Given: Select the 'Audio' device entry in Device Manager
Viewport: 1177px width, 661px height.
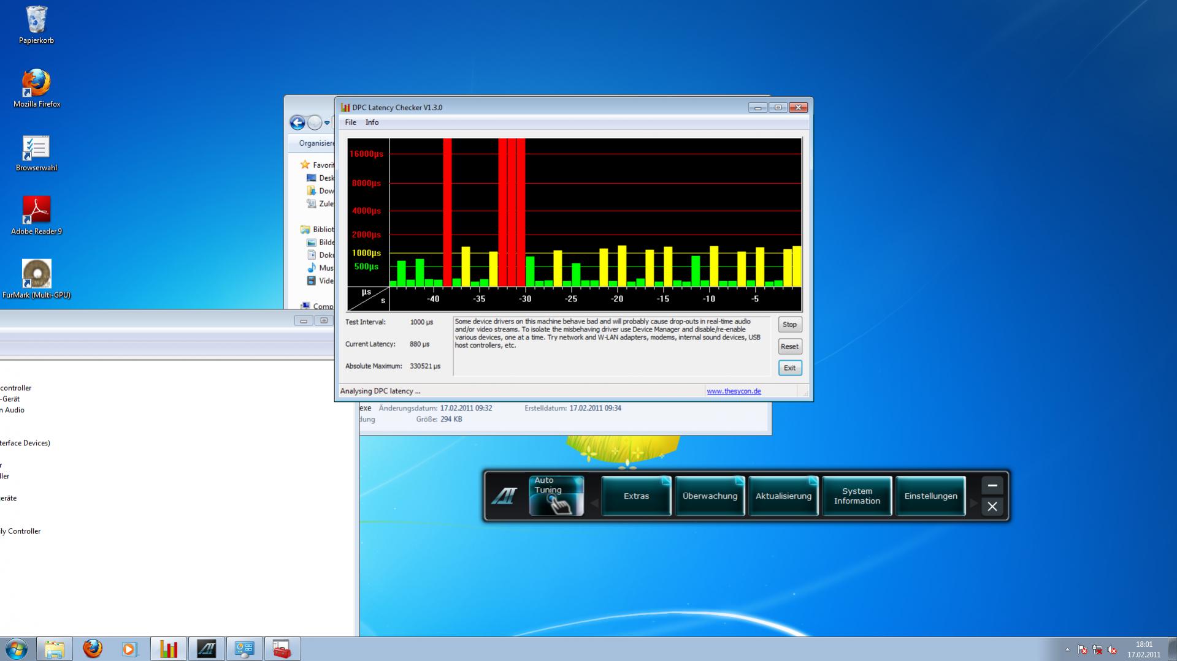Looking at the screenshot, I should (x=12, y=410).
